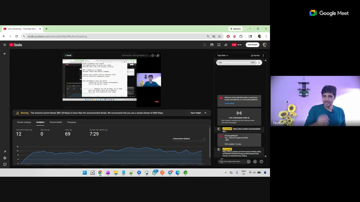Click the refresh icon above stream preview
The image size is (360, 202).
point(153,55)
